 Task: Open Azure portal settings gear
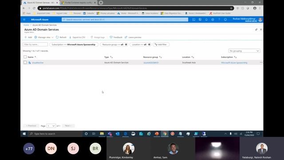[x=213, y=20]
